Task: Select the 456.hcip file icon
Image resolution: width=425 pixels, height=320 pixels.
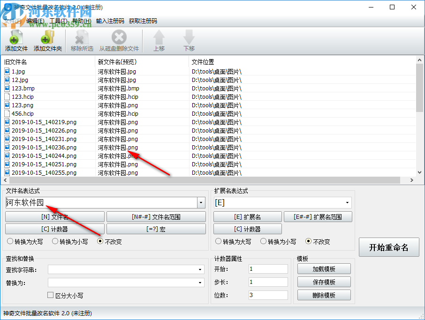Action: 8,113
